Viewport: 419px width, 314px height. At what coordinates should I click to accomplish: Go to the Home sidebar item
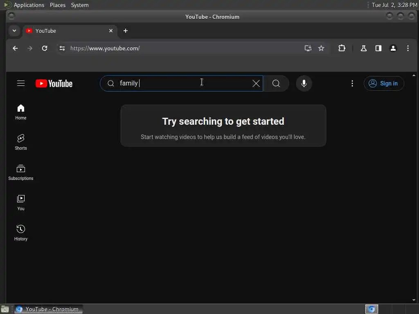(21, 112)
